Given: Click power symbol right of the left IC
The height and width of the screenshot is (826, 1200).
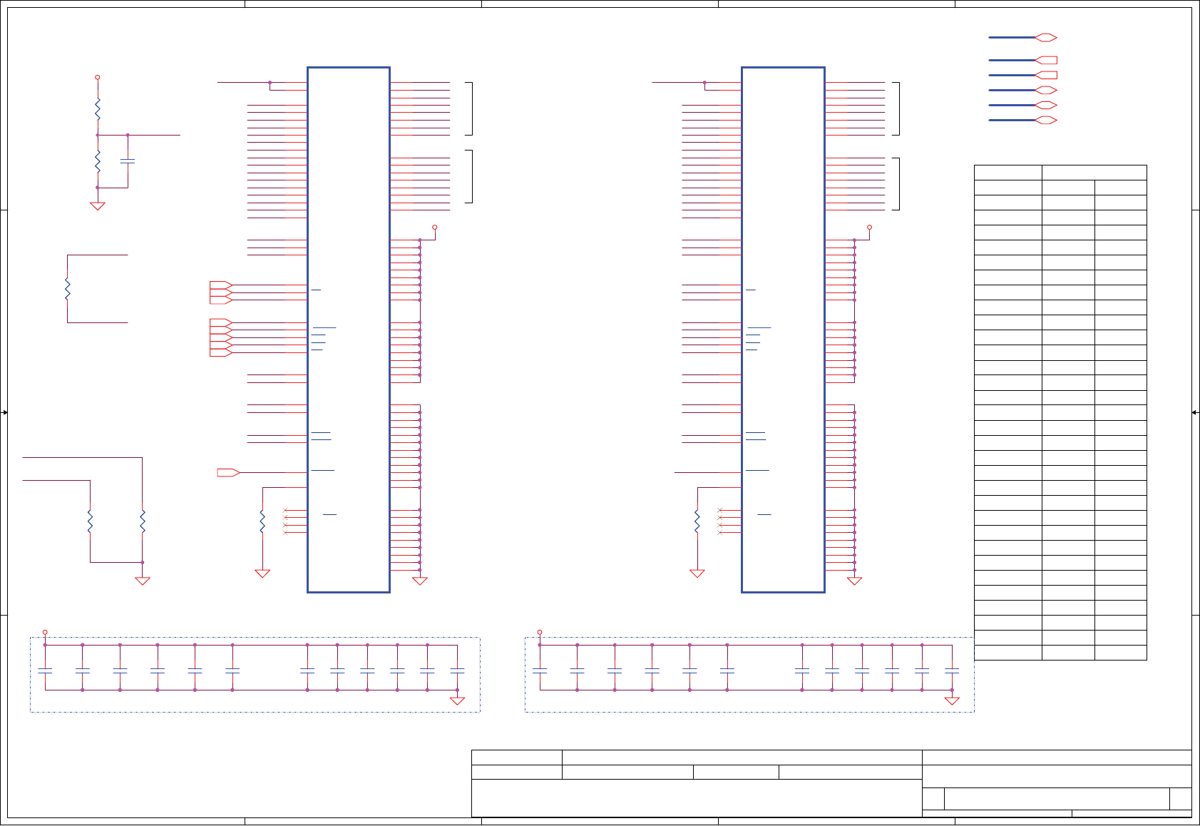Looking at the screenshot, I should [x=435, y=228].
